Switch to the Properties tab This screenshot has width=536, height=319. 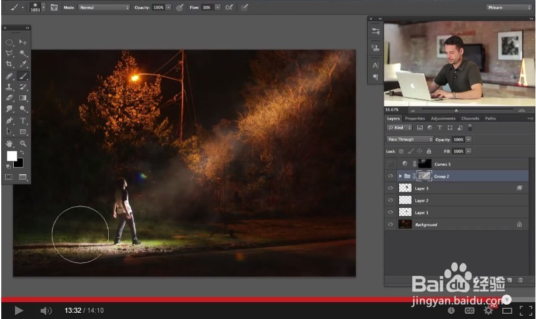[x=415, y=118]
